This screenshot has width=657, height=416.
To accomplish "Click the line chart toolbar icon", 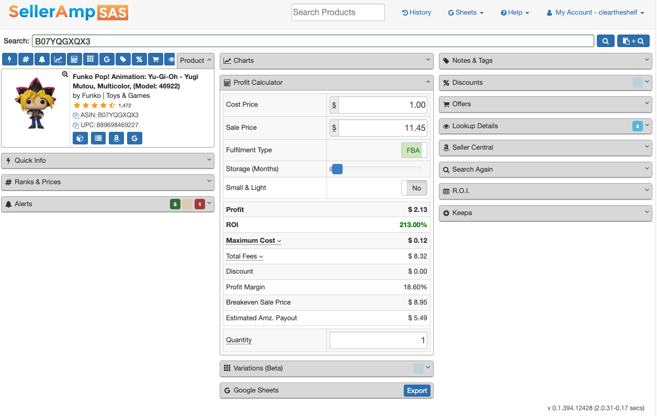I will pyautogui.click(x=58, y=60).
